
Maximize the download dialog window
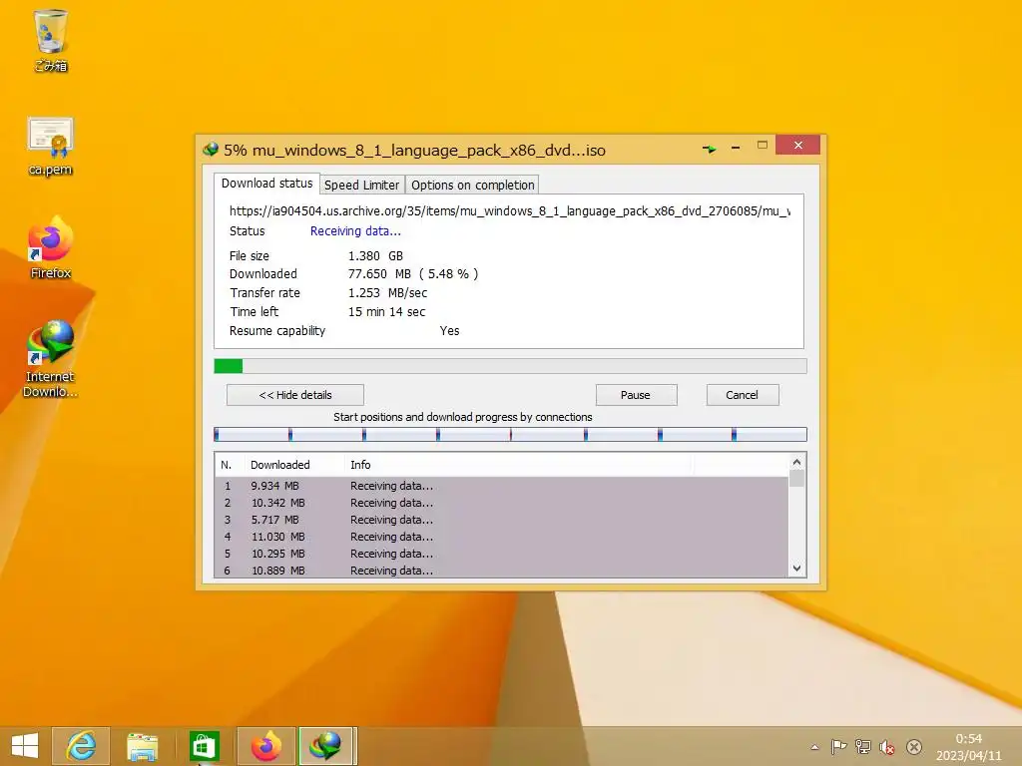[762, 146]
